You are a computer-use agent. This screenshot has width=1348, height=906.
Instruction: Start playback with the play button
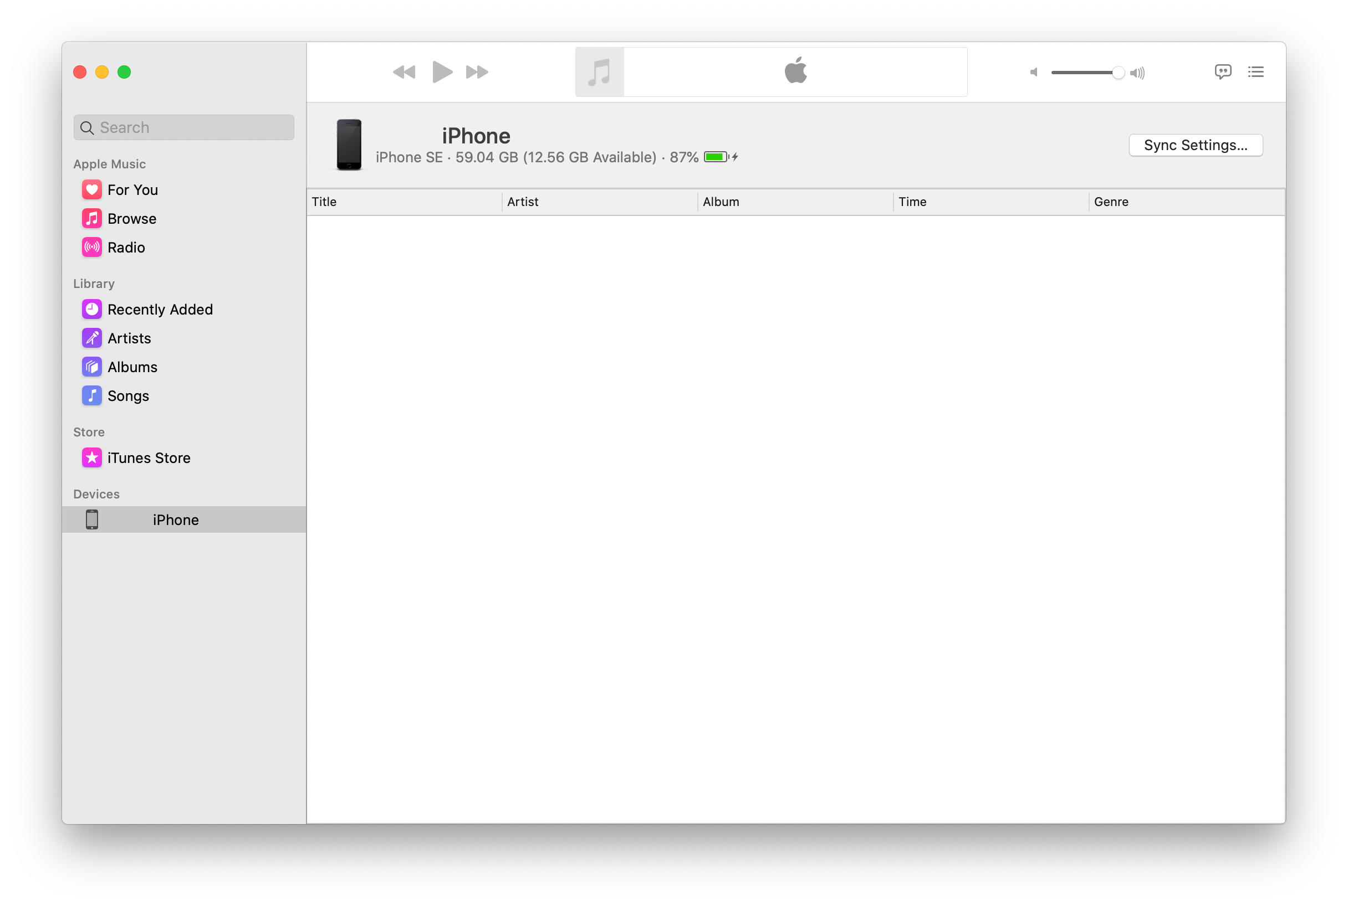pyautogui.click(x=442, y=72)
